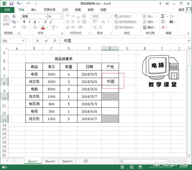
Task: Open the font name dropdown showing 宋体
Action: [x=46, y=17]
